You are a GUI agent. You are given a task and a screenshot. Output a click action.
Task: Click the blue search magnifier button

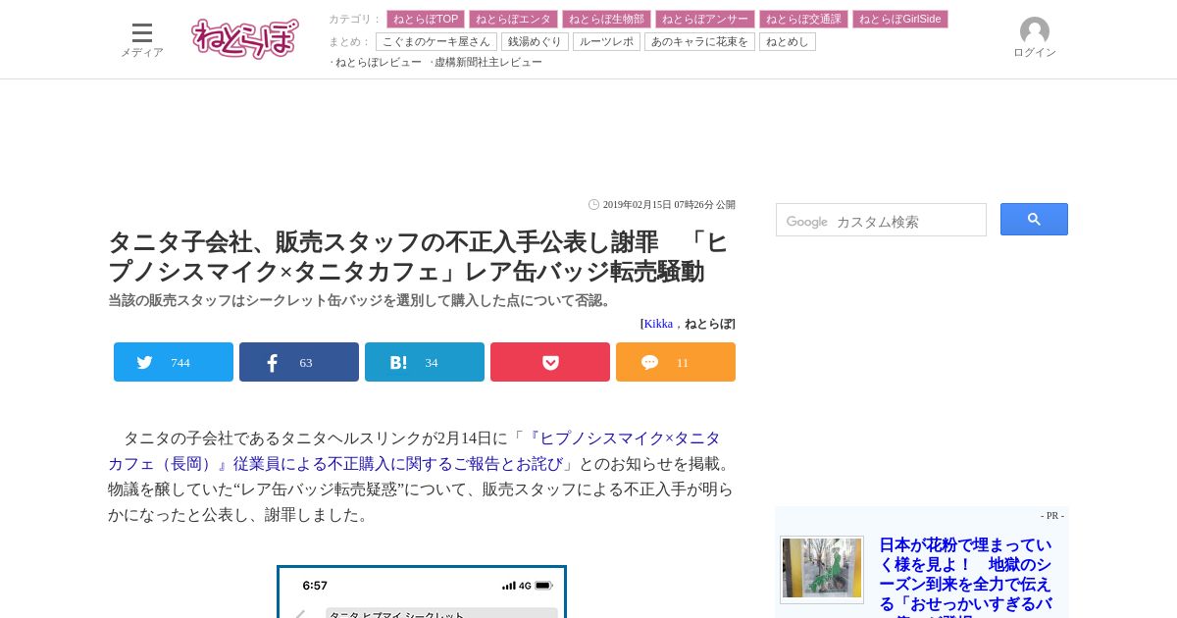tap(1034, 220)
